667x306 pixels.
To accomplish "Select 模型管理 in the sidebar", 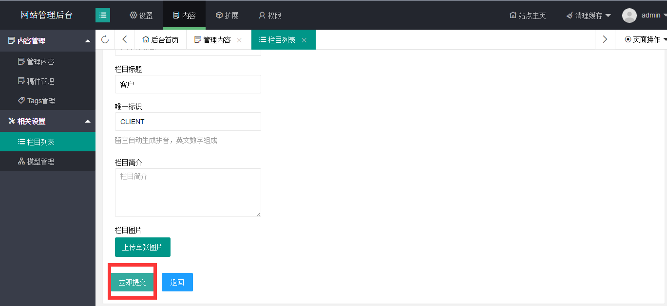I will click(40, 162).
